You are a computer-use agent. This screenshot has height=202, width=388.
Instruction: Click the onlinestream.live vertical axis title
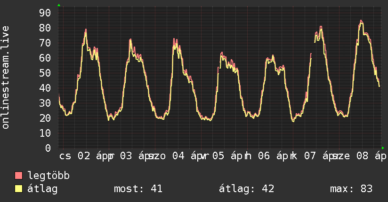6,78
